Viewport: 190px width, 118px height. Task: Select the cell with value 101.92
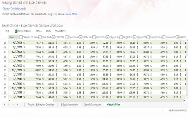[103, 79]
